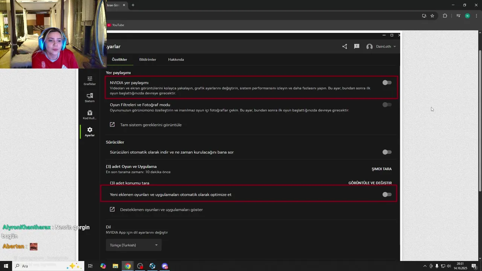Image resolution: width=482 pixels, height=271 pixels.
Task: Click the '(3) adet konumu tara' text
Action: [x=130, y=183]
